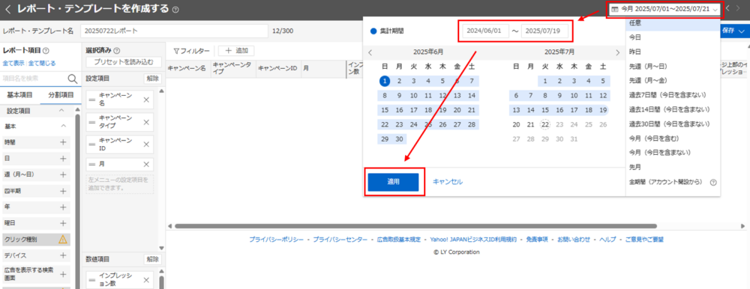The height and width of the screenshot is (289, 750).
Task: Add 時間 item with its plus icon
Action: point(63,142)
